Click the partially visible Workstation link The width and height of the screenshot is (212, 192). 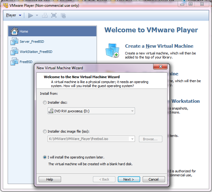click(185, 101)
